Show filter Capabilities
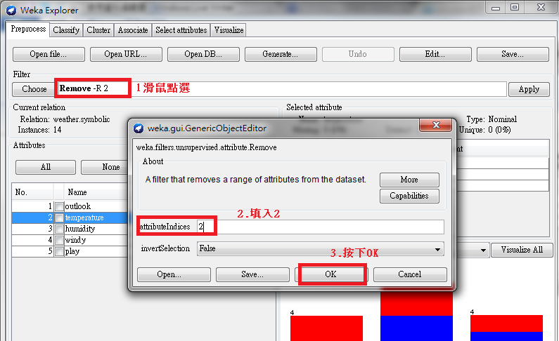This screenshot has width=559, height=341. coord(409,196)
